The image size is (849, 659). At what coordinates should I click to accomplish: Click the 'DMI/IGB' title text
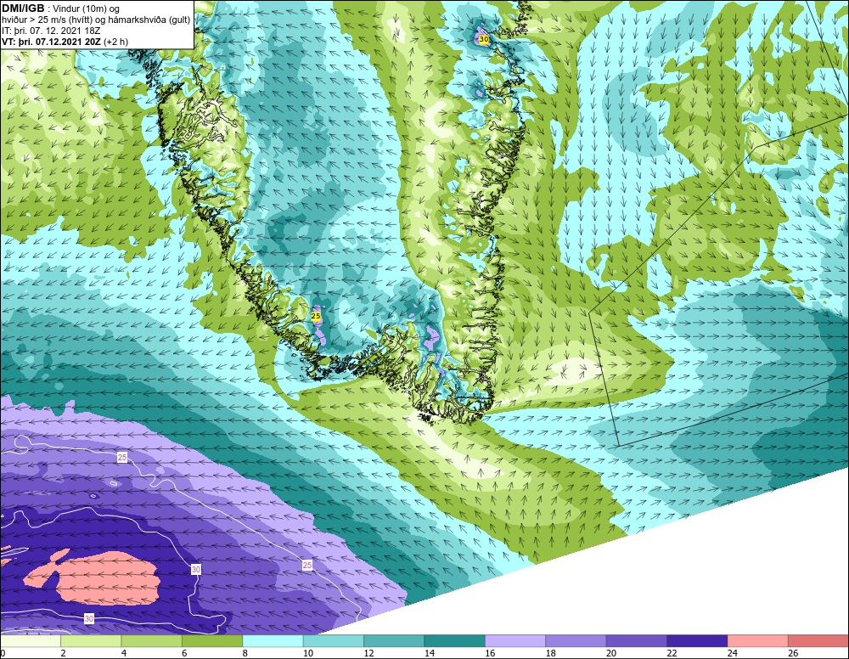click(24, 9)
